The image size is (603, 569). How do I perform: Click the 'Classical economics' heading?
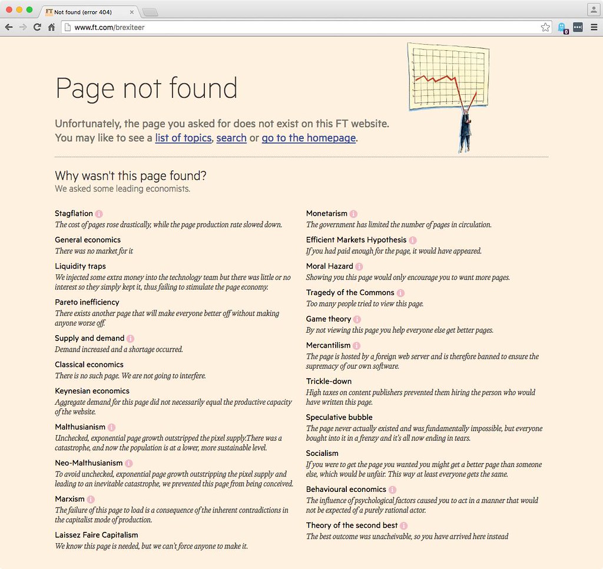click(89, 365)
